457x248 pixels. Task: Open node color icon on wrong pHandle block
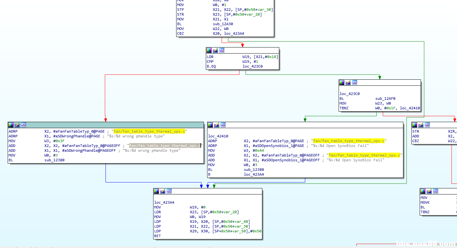pos(11,125)
